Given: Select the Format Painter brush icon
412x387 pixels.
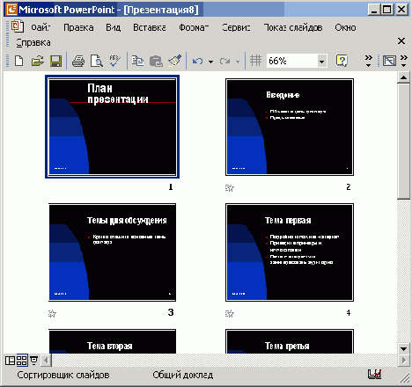Looking at the screenshot, I should click(x=175, y=61).
